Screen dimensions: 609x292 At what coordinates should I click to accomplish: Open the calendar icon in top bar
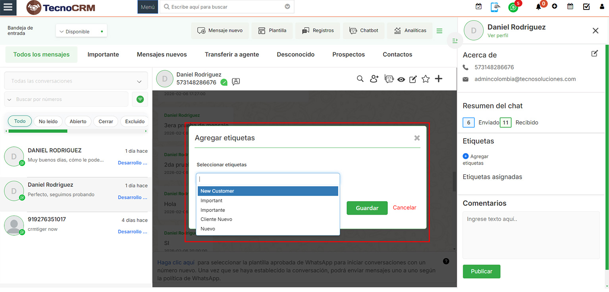tap(570, 6)
